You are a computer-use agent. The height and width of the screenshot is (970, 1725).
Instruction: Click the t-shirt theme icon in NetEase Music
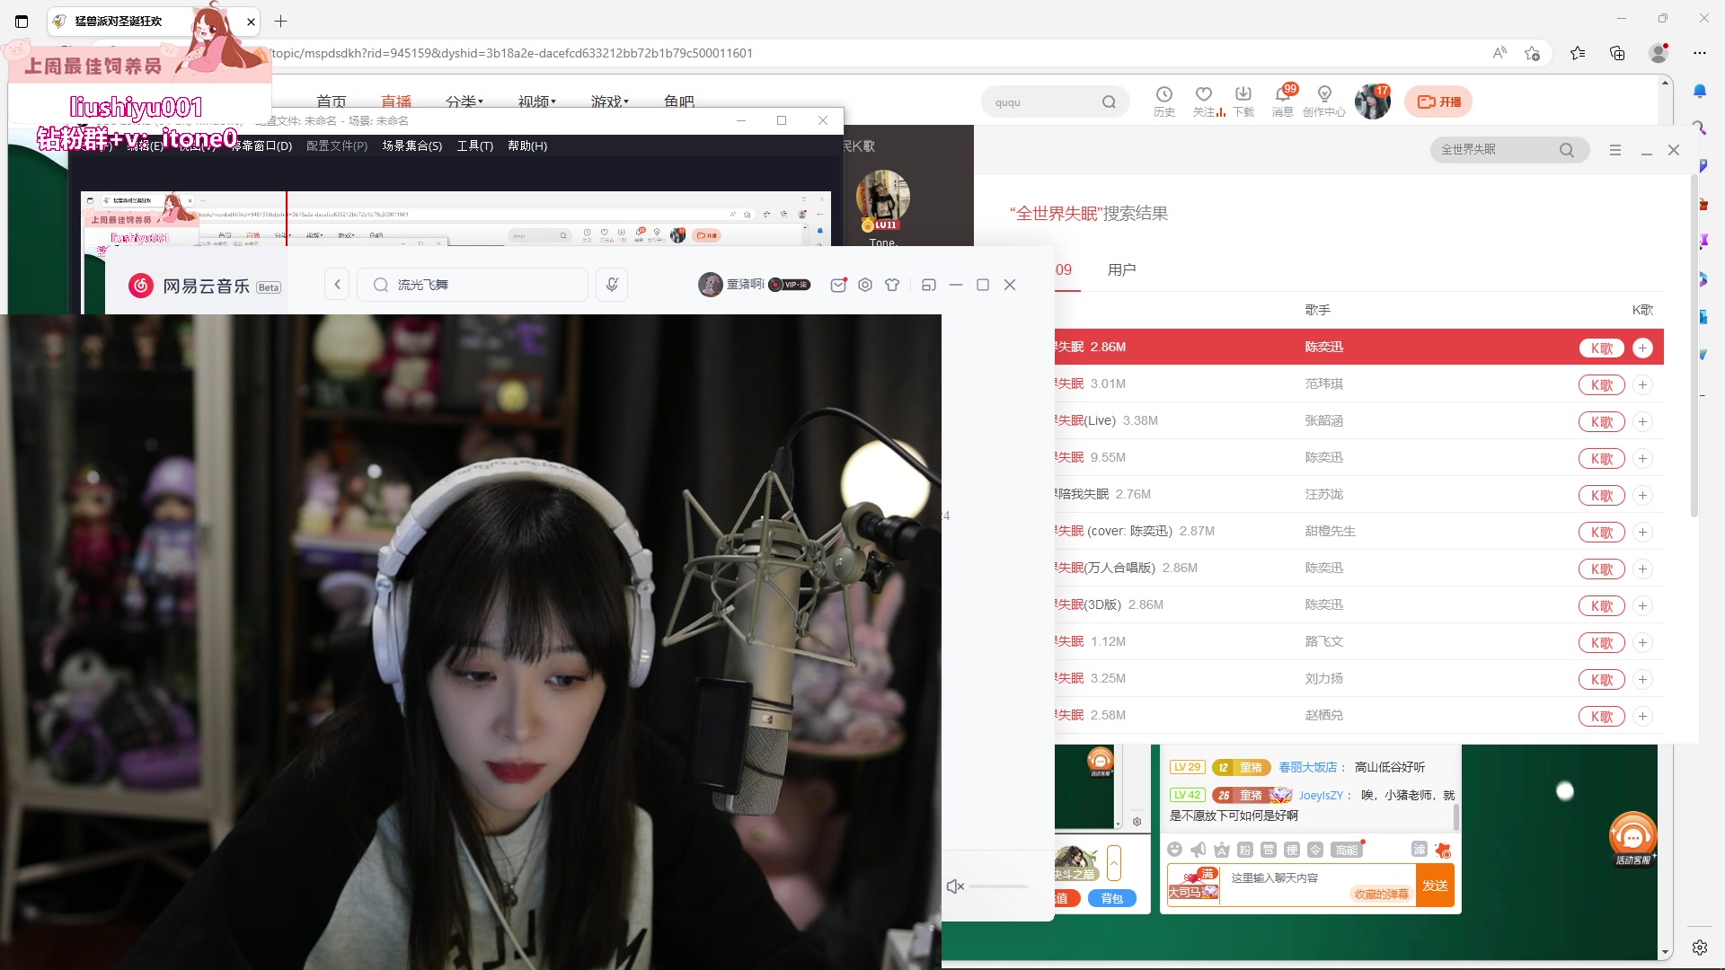892,284
